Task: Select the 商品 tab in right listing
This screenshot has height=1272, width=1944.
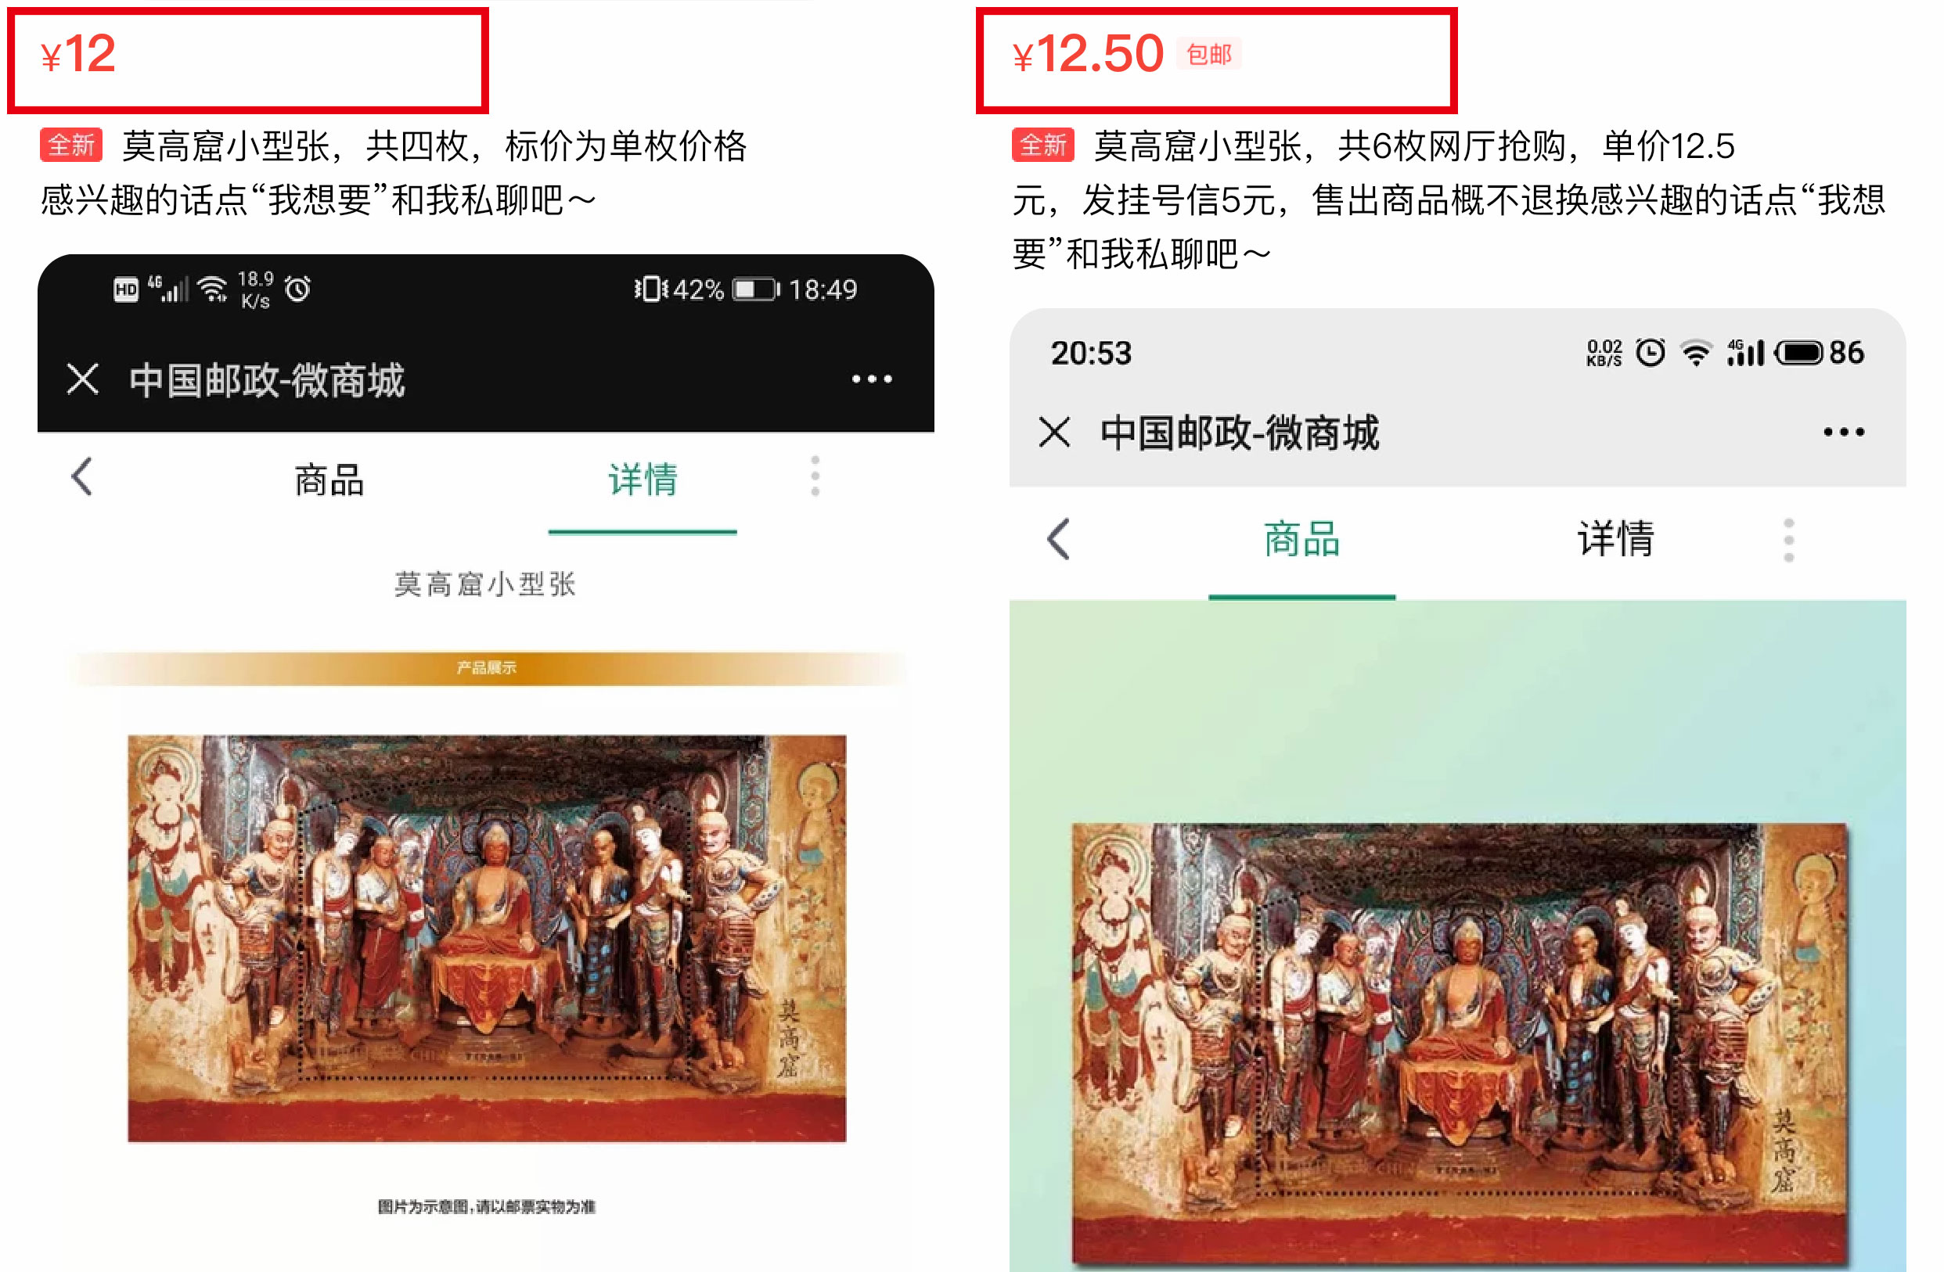Action: [1302, 540]
